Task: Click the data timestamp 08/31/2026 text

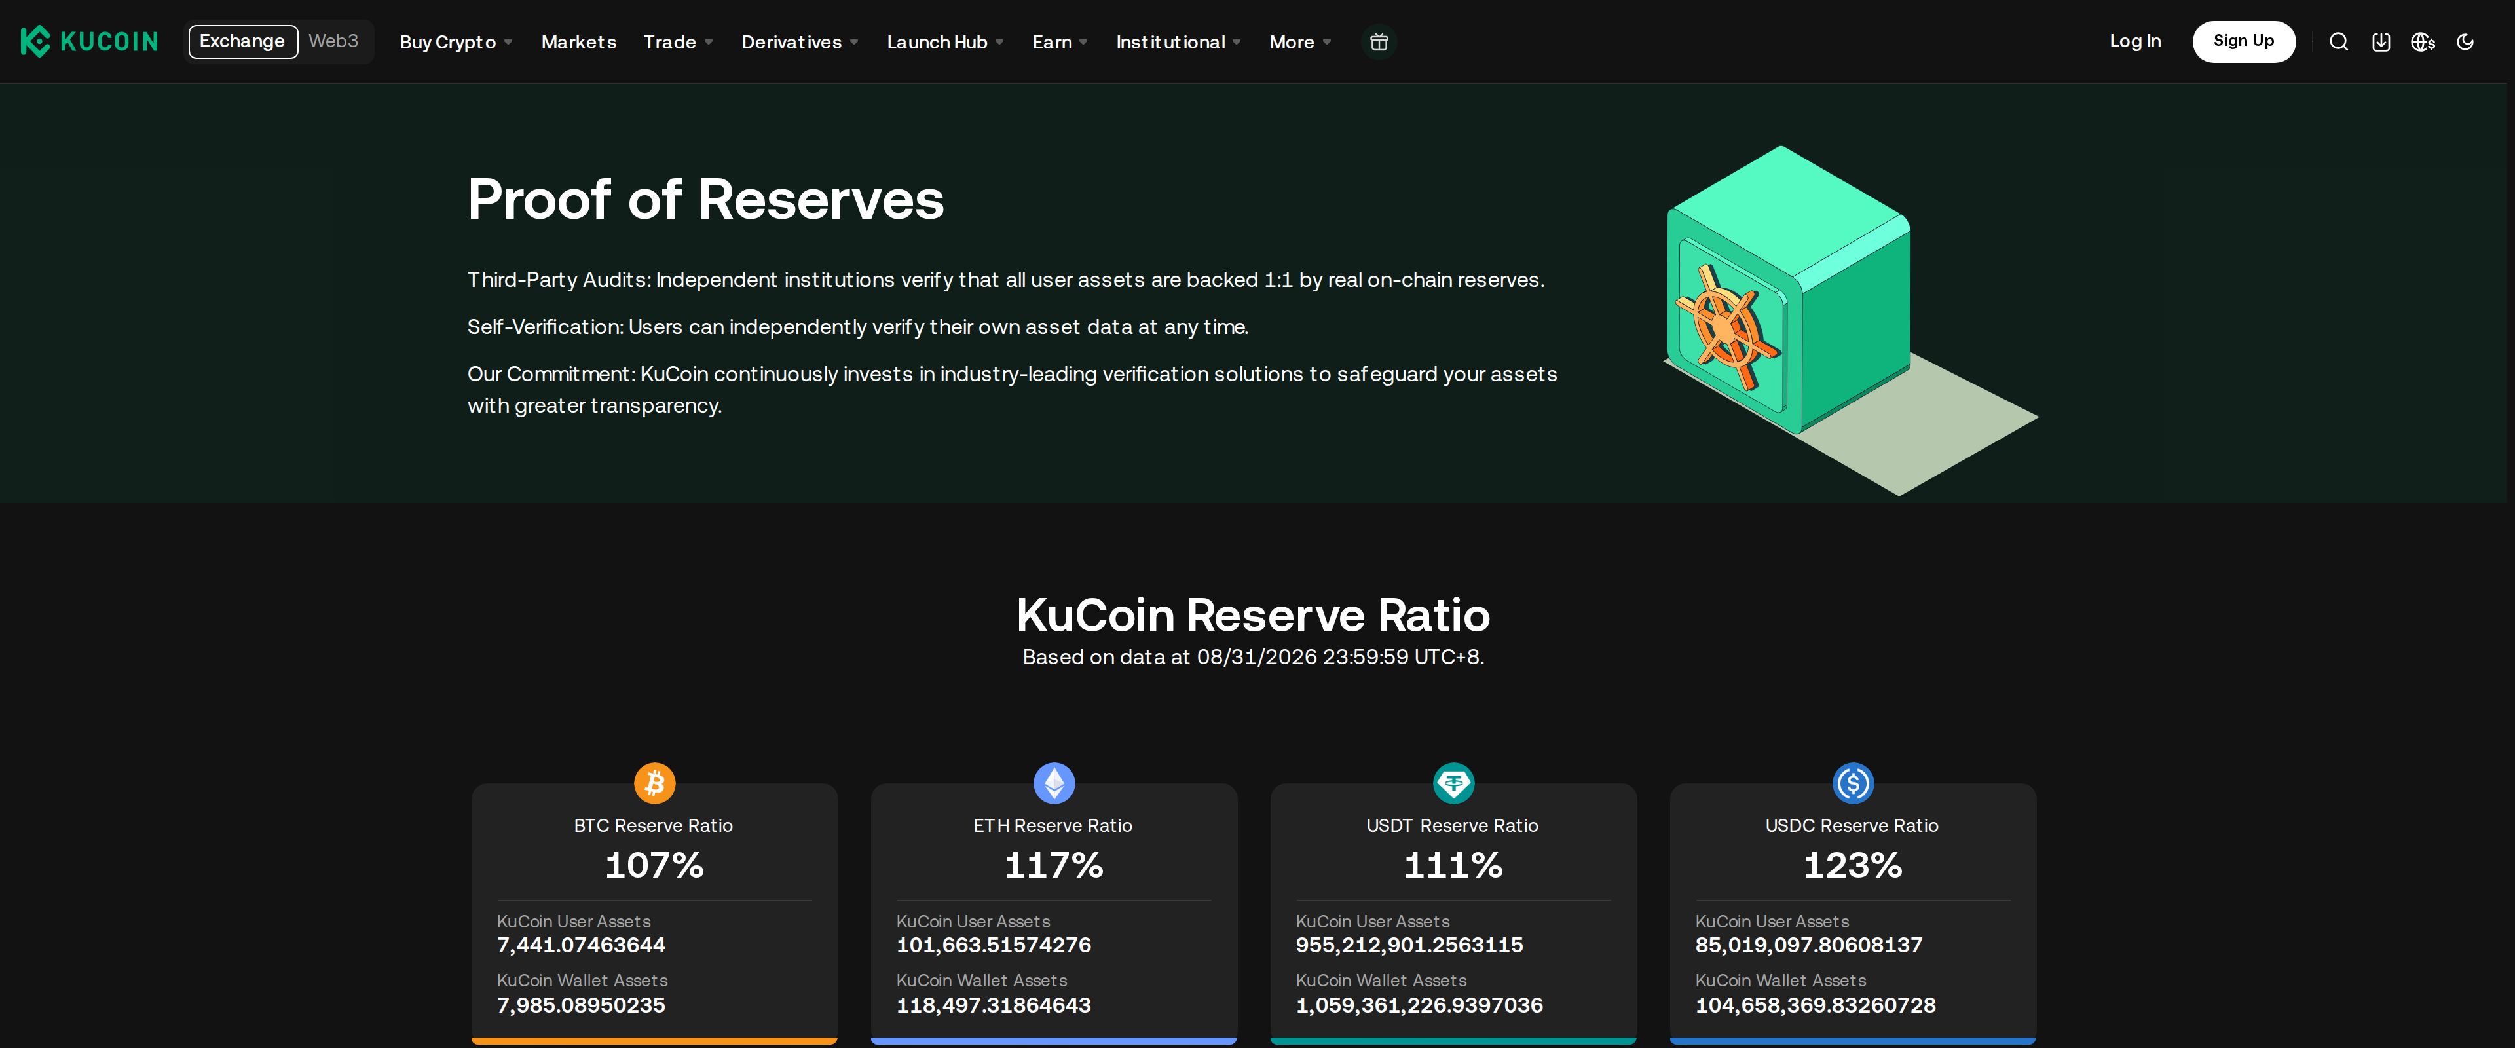Action: (x=1253, y=658)
